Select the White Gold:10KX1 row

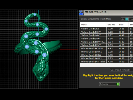[106, 52]
